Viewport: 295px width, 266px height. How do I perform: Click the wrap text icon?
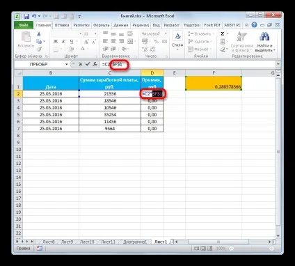tap(130, 33)
